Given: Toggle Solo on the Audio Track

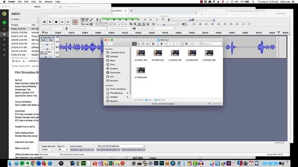Looking at the screenshot, I should (51, 40).
